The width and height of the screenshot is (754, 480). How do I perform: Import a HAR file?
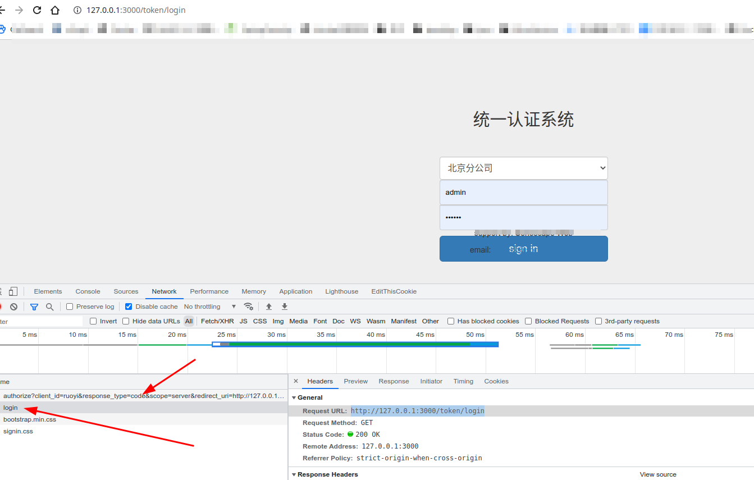269,307
